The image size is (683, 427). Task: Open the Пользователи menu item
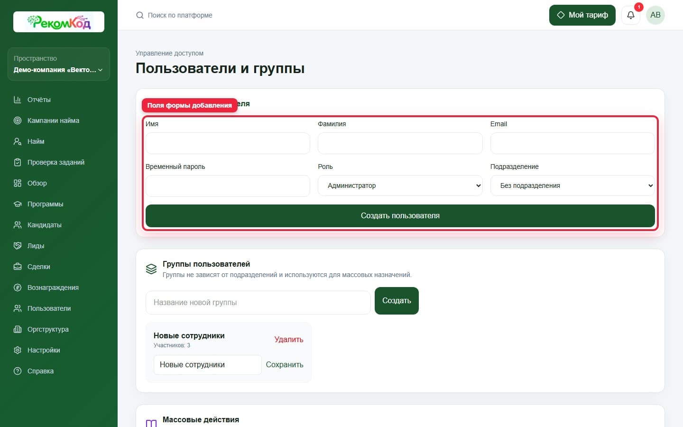[59, 308]
